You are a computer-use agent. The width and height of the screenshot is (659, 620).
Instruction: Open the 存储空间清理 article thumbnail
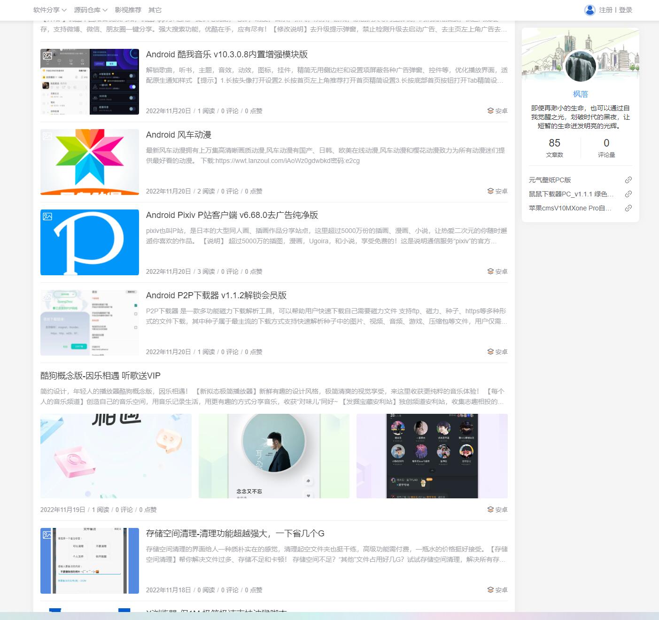click(90, 561)
